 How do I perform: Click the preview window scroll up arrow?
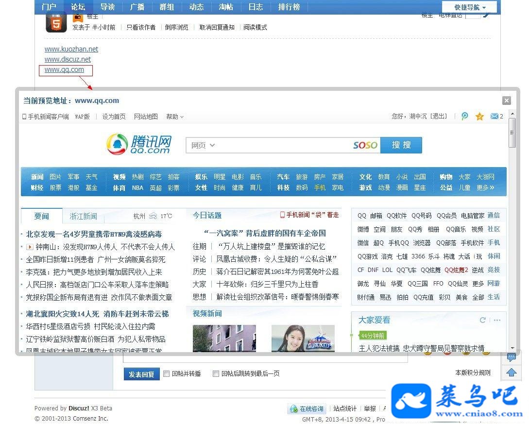[x=512, y=114]
